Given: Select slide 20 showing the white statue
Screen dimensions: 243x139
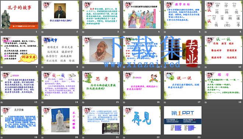Looking at the screenshot, I should pyautogui.click(x=60, y=120).
